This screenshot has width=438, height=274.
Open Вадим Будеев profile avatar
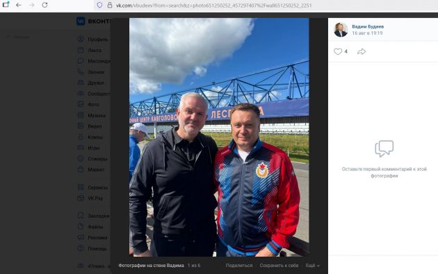[x=341, y=30]
